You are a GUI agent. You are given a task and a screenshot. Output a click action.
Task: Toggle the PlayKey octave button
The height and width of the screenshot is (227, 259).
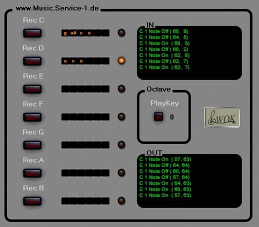click(158, 116)
